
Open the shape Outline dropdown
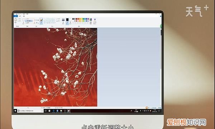coord(58,19)
